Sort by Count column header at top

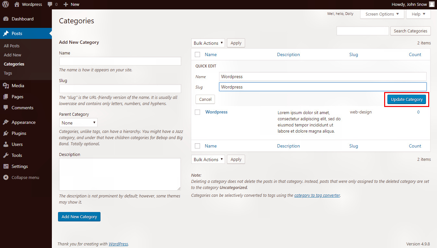[415, 54]
